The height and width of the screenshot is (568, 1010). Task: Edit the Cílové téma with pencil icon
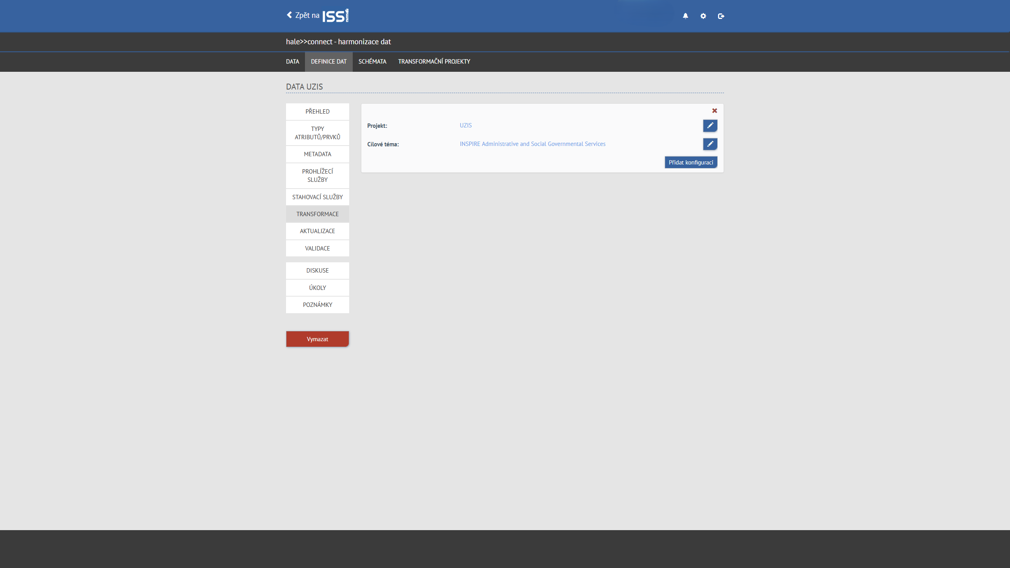[710, 144]
